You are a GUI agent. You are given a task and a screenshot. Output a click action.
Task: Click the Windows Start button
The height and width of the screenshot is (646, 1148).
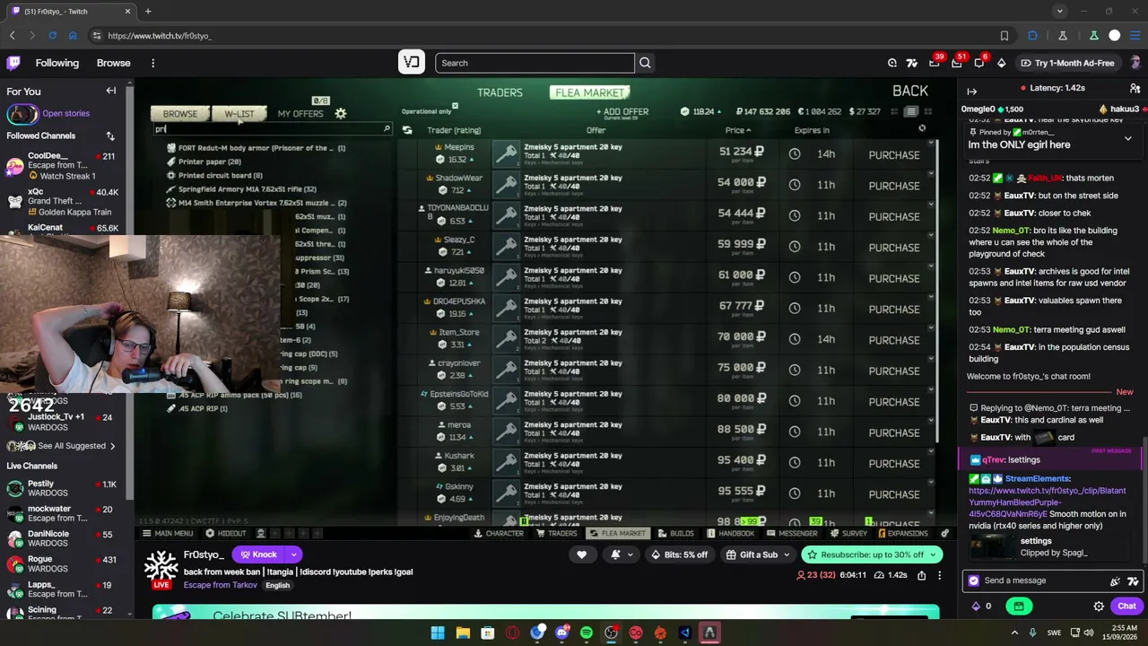click(x=438, y=633)
